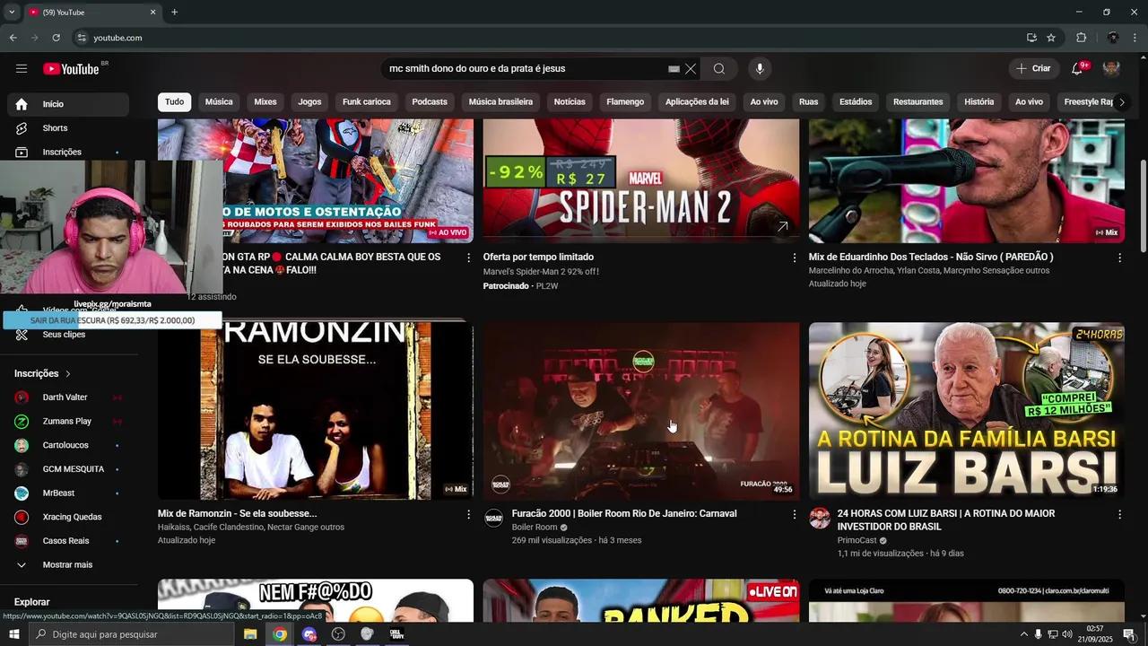1148x646 pixels.
Task: Open the on-screen keyboard icon in search
Action: (674, 69)
